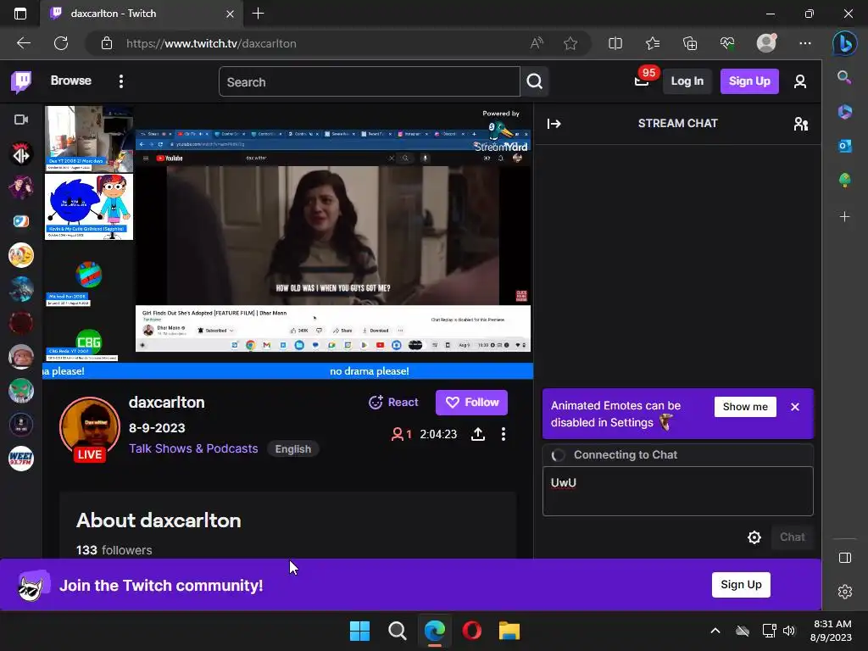Refresh the browser page
The image size is (868, 651).
click(61, 43)
